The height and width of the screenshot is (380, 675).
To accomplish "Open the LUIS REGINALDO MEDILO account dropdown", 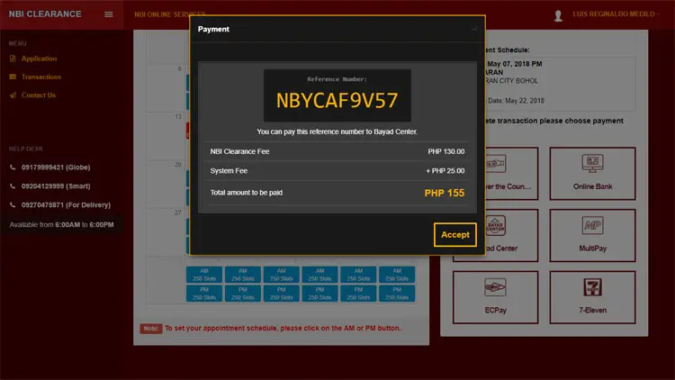I will tap(616, 14).
